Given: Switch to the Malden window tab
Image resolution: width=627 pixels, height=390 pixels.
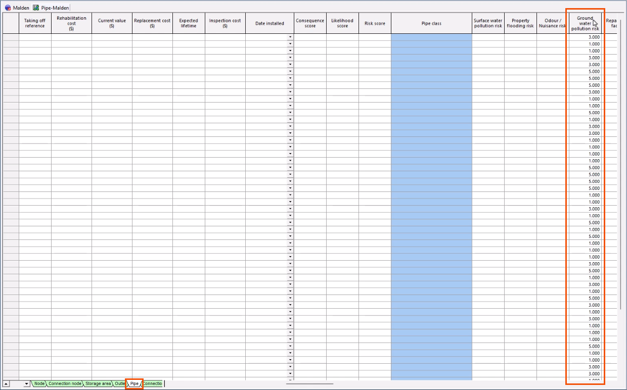Looking at the screenshot, I should (21, 8).
